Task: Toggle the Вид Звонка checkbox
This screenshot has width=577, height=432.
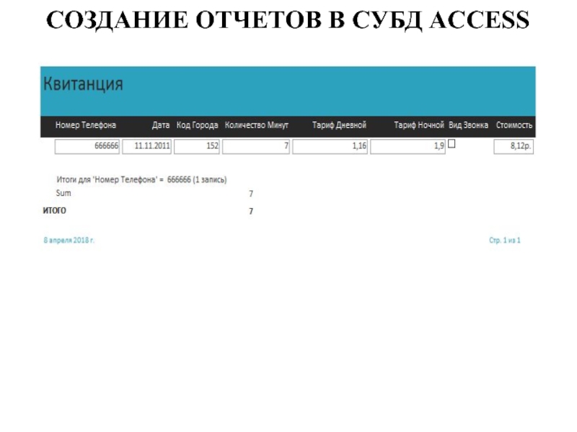Action: coord(452,143)
